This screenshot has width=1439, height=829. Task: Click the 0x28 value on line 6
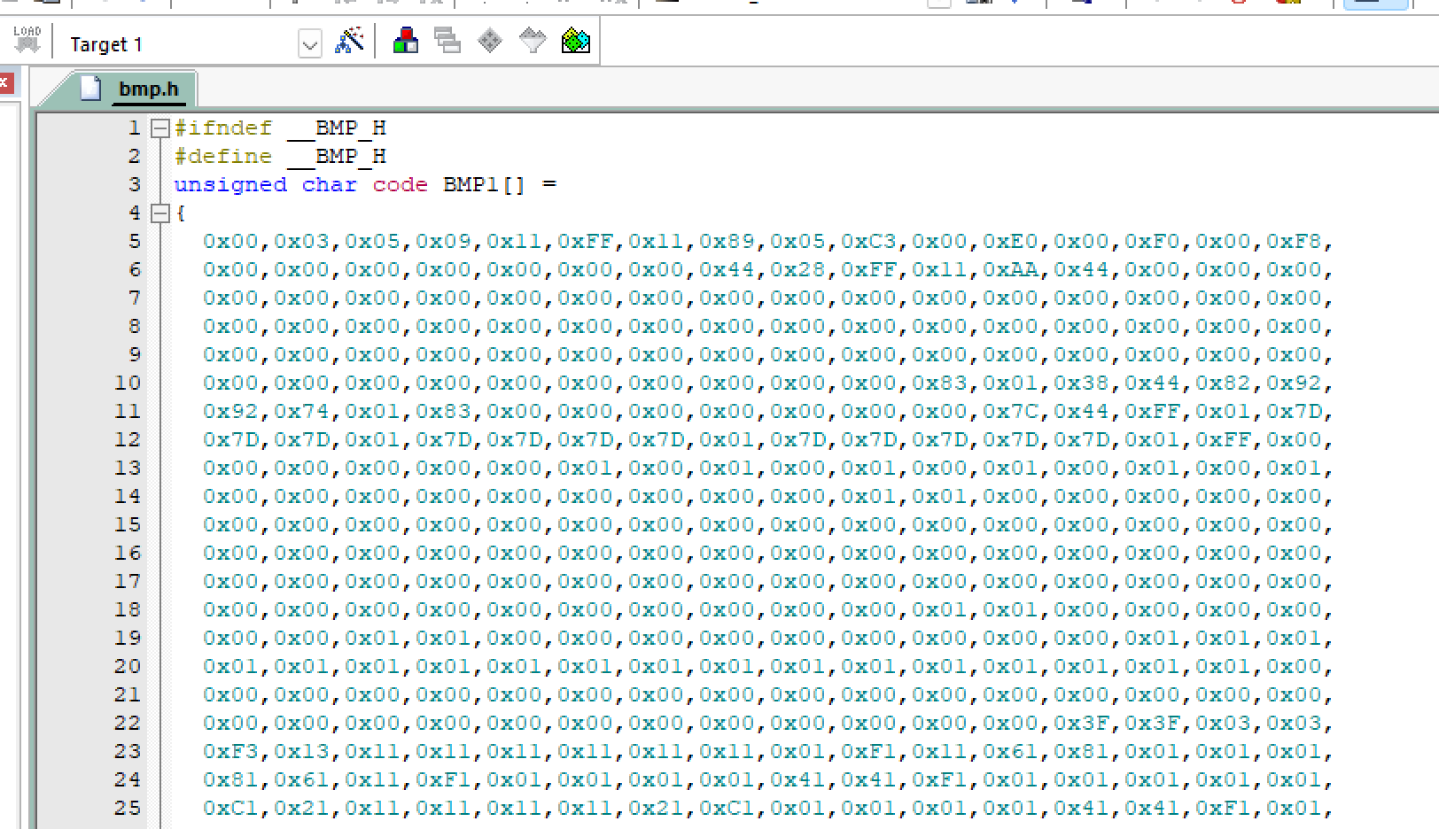pos(798,270)
